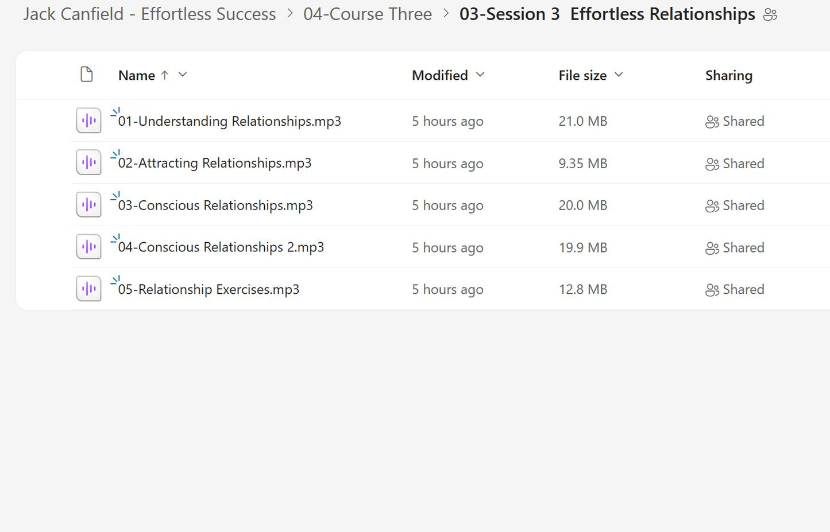Open 01-Understanding Relationships.mp3

(x=231, y=121)
